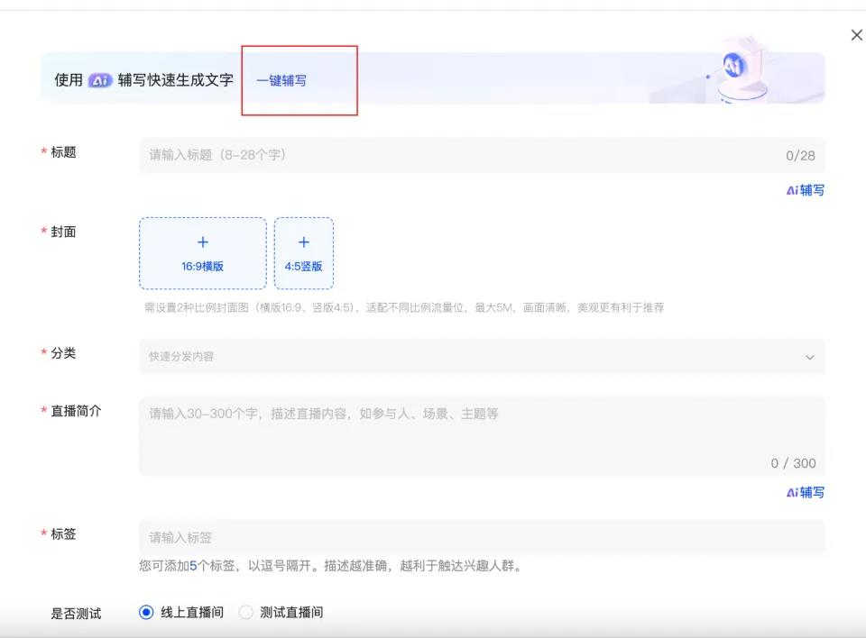
Task: Click the 标题 title input field
Action: [x=361, y=155]
